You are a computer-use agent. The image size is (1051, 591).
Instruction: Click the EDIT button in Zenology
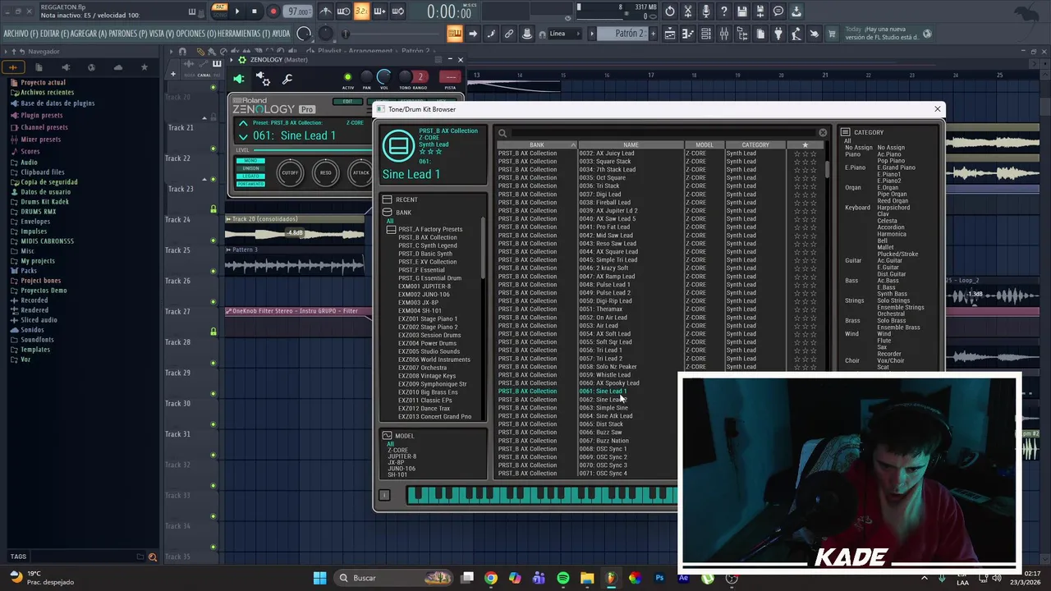tap(347, 102)
